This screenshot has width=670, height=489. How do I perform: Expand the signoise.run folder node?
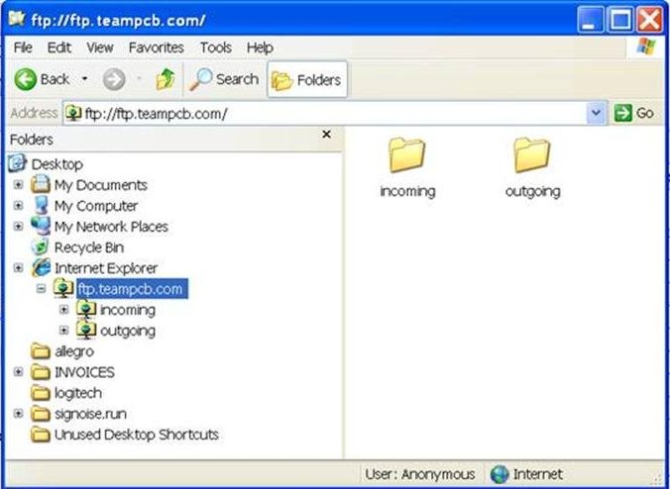click(18, 414)
